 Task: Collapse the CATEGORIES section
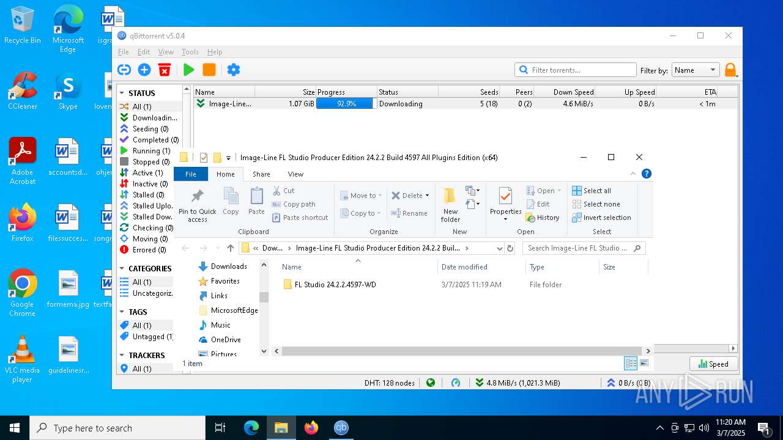(x=123, y=269)
